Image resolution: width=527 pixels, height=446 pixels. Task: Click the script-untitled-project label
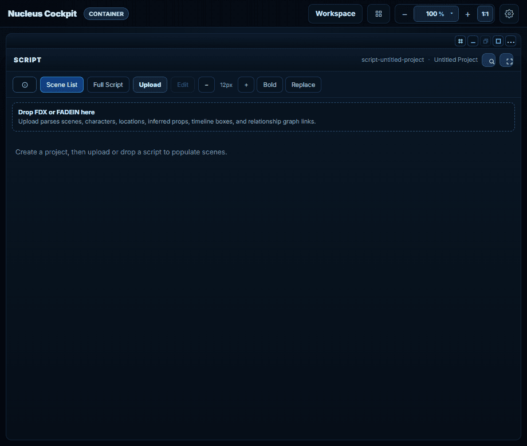coord(392,59)
